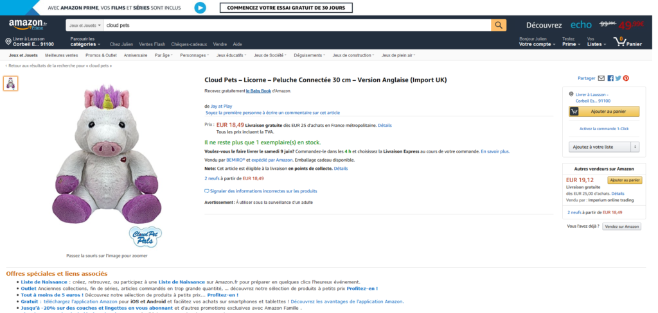658x313 pixels.
Task: Open the Jeux et Jouets search category dropdown
Action: click(x=85, y=25)
